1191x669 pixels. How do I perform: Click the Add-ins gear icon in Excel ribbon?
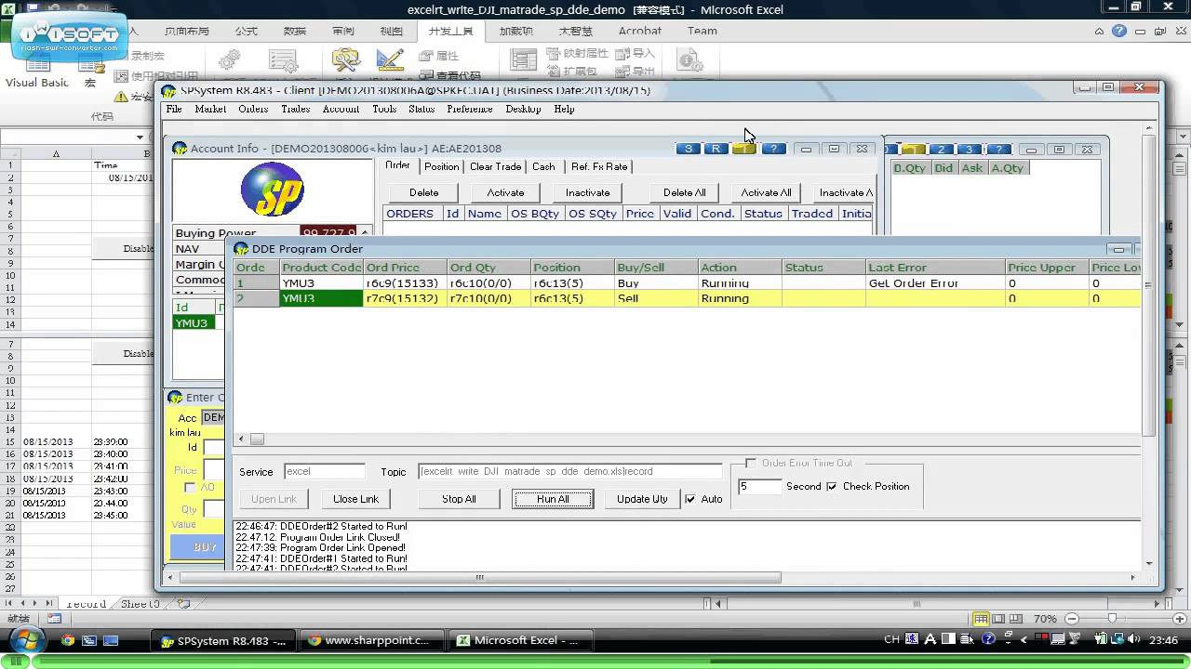pos(230,61)
